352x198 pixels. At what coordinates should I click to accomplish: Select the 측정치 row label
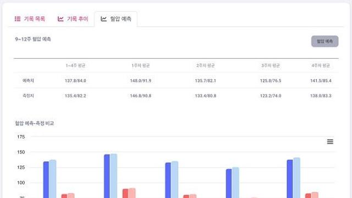click(28, 96)
